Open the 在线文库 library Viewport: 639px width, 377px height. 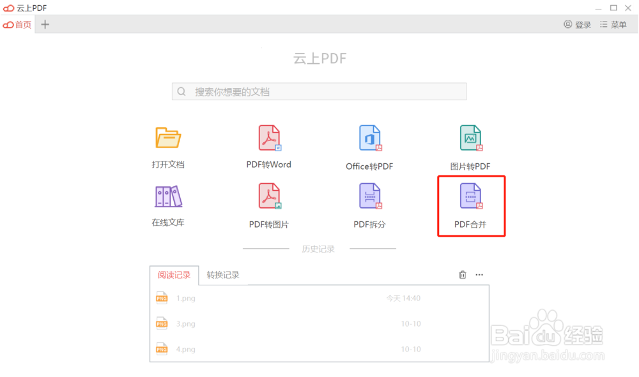(x=168, y=196)
